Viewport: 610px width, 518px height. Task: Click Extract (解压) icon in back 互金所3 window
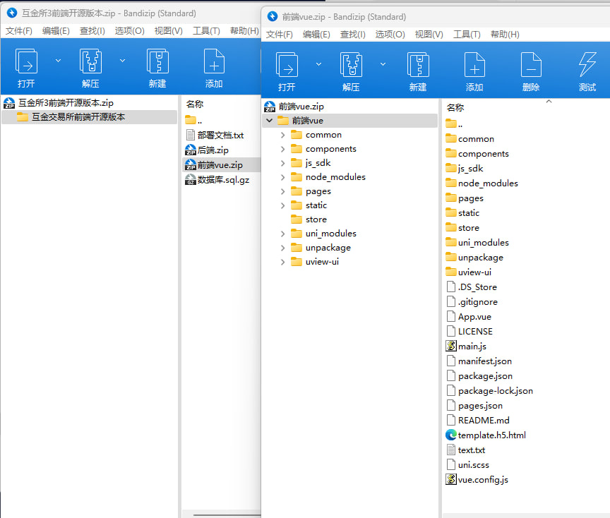(90, 61)
